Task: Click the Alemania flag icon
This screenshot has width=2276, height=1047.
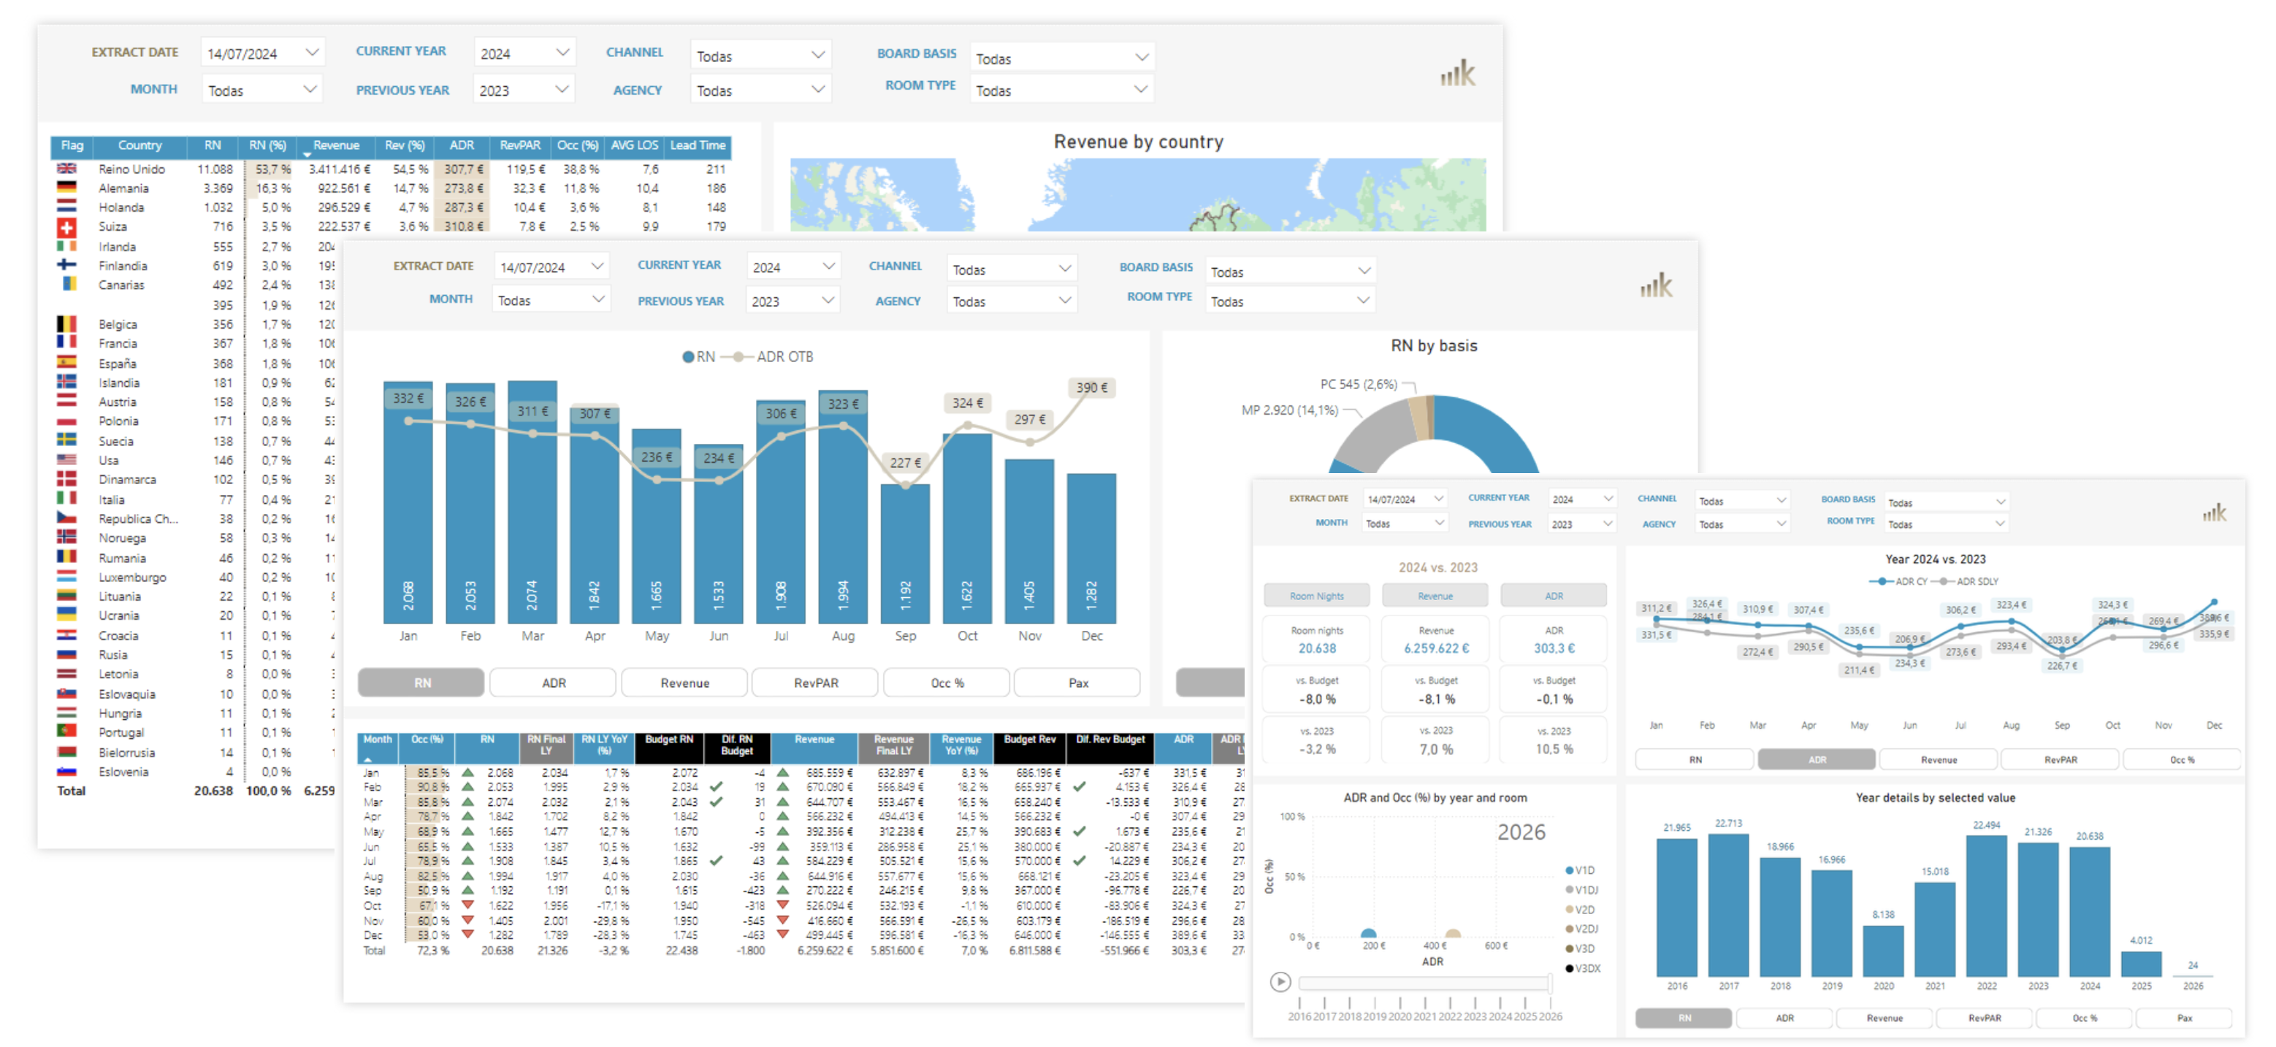Action: pos(66,188)
